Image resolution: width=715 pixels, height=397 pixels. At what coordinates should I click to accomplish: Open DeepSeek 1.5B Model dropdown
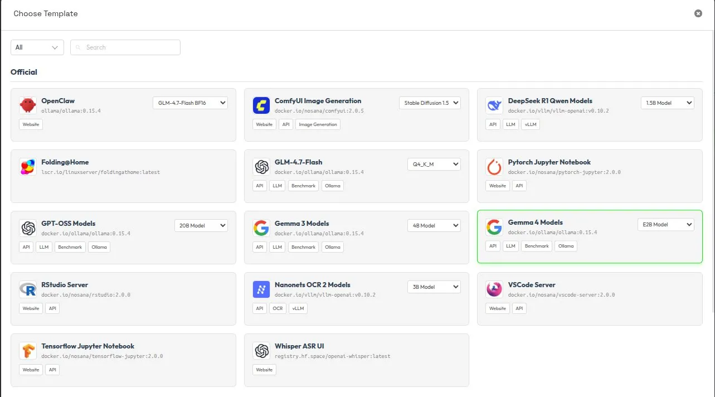point(668,103)
